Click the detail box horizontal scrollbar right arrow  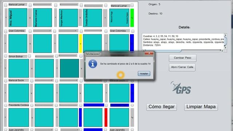[x=222, y=51]
